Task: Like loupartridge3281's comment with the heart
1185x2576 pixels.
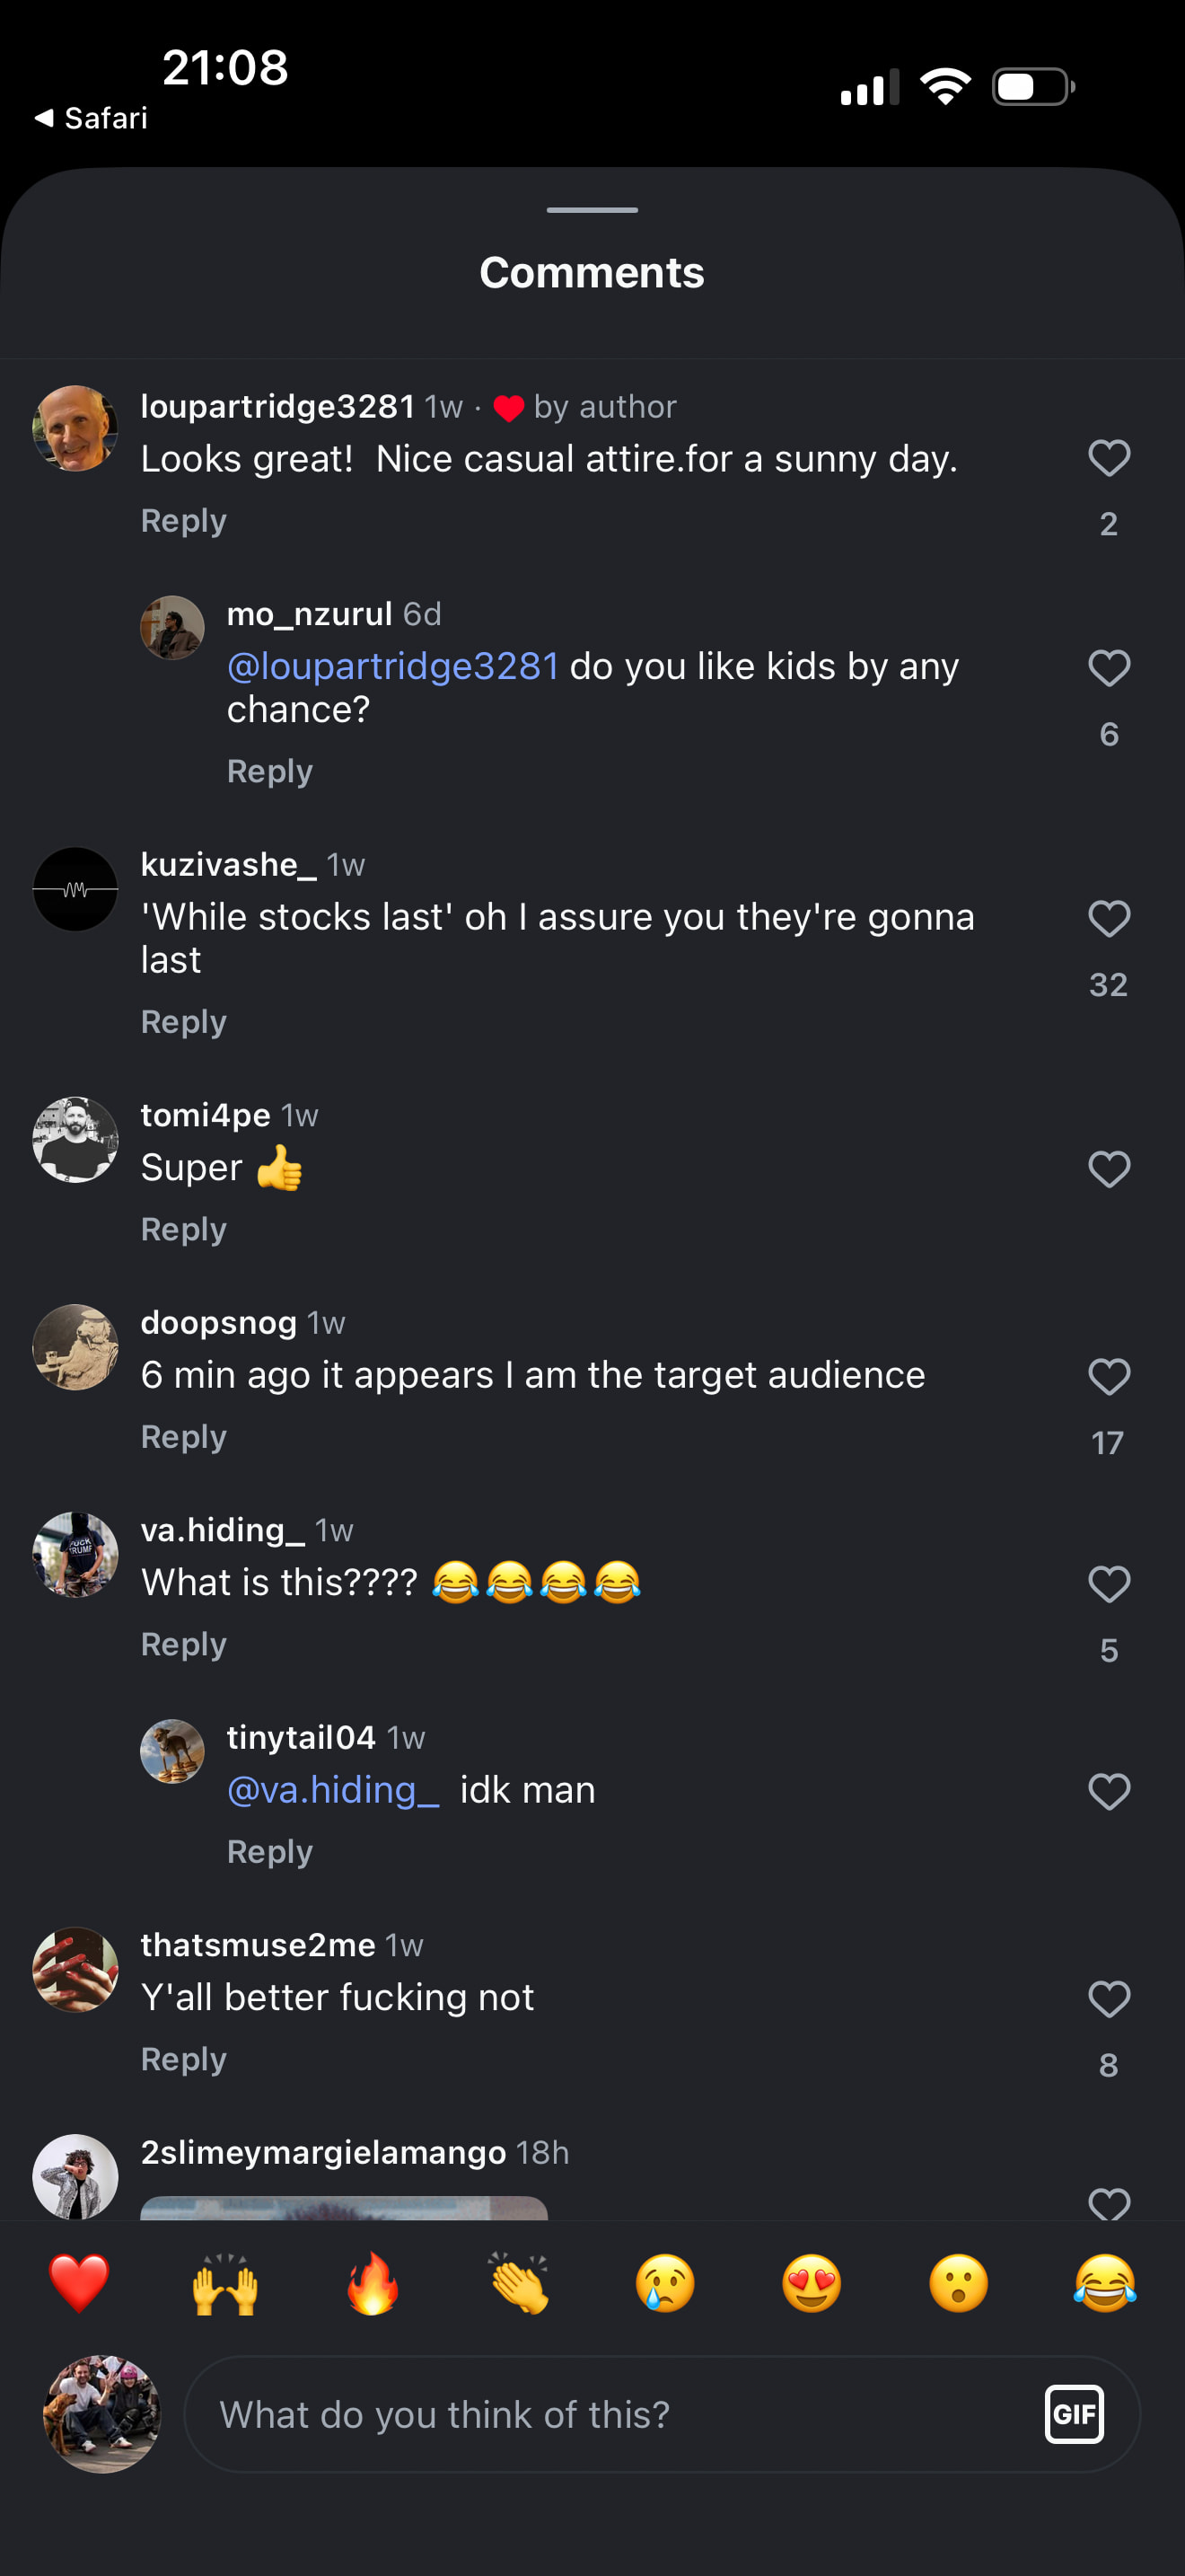Action: click(1108, 458)
